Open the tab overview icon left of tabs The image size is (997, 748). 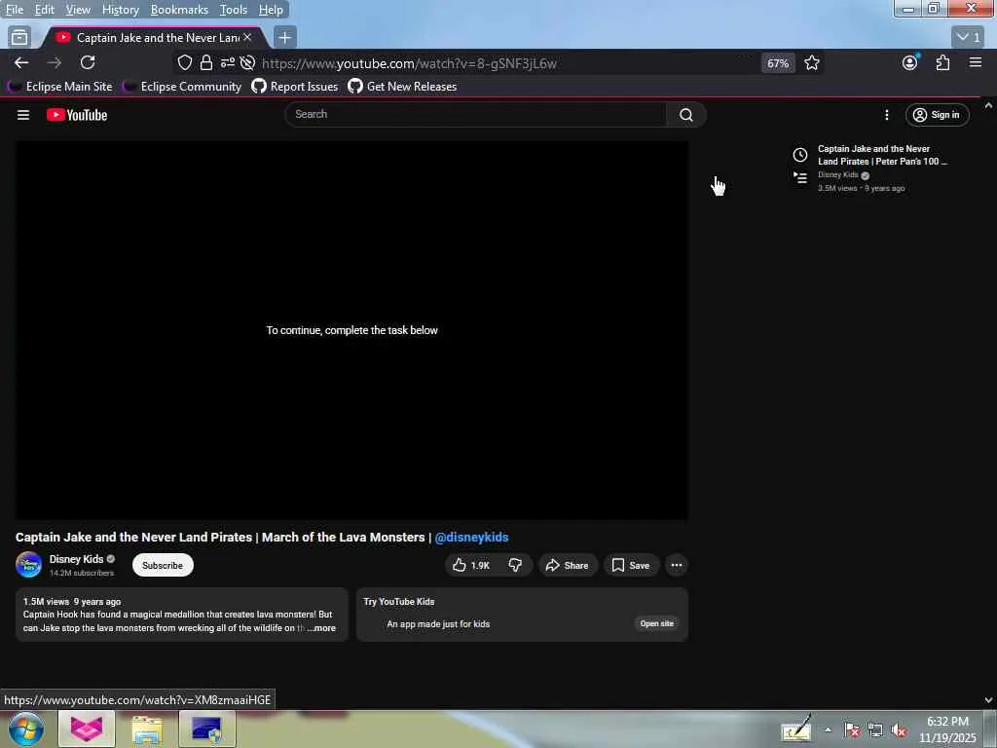click(x=19, y=38)
